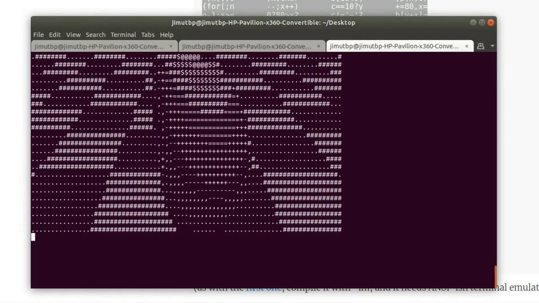Close the first terminal tab

coord(171,46)
